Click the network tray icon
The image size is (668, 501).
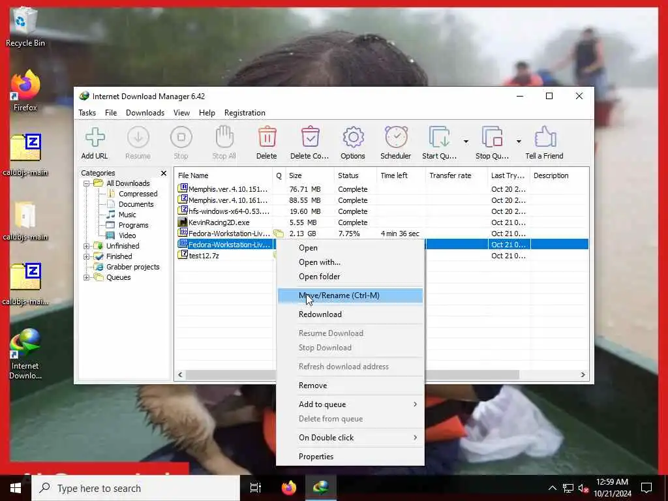click(568, 488)
